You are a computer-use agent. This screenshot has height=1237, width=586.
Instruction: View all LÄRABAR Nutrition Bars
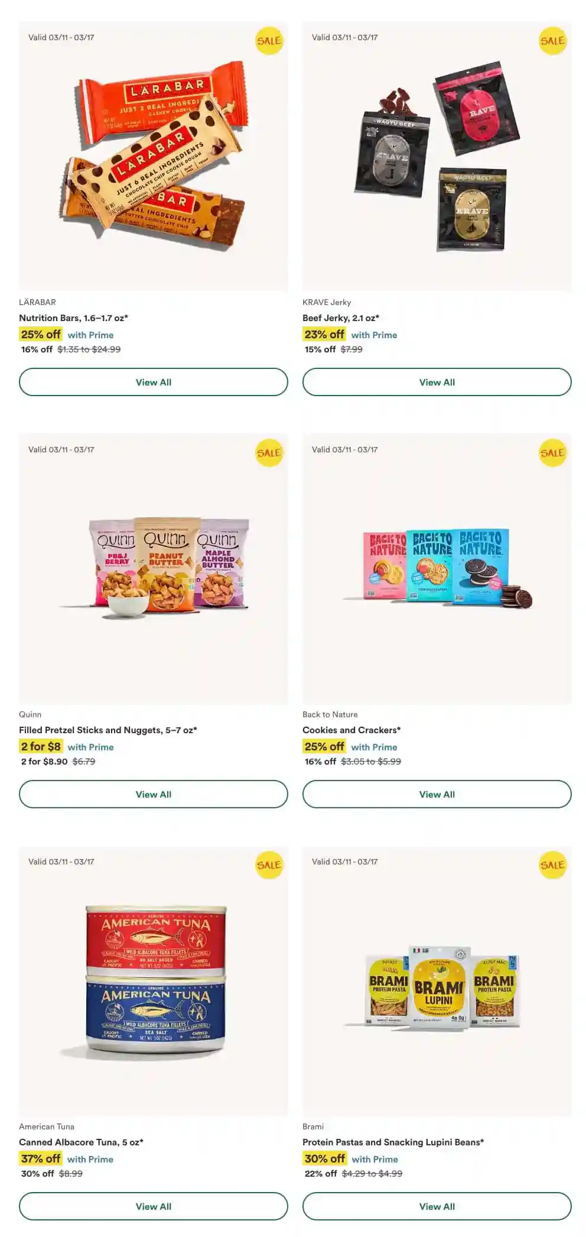tap(154, 382)
